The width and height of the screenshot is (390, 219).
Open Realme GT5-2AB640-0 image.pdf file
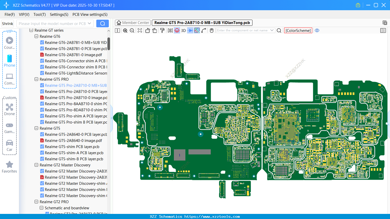73,141
